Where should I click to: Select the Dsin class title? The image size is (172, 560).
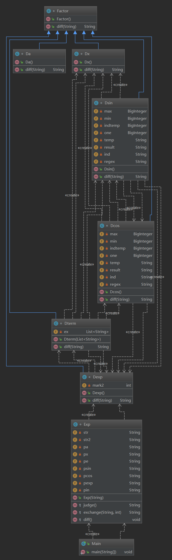pos(109,103)
